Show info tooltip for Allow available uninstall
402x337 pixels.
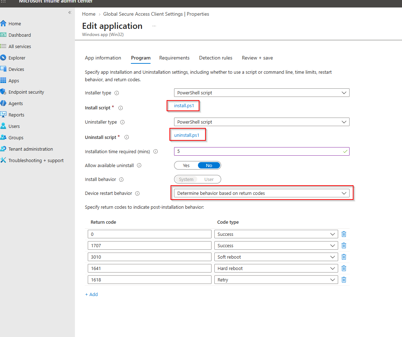[x=139, y=165]
